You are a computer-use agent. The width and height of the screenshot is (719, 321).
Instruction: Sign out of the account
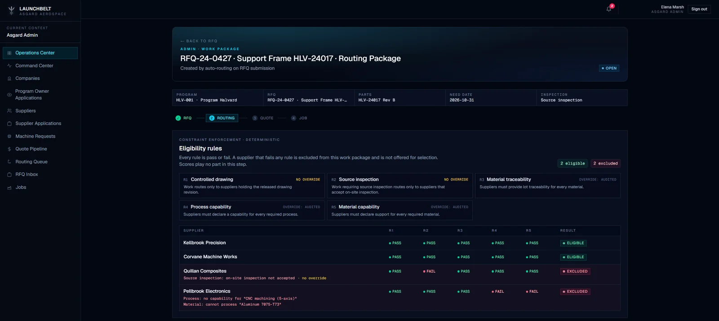click(699, 9)
